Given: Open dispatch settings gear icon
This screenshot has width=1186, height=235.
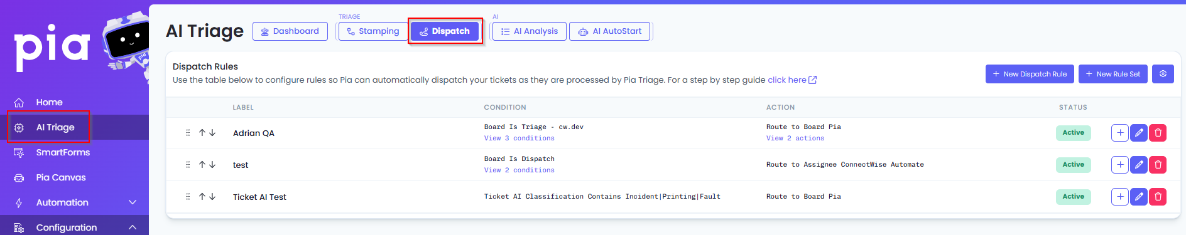Looking at the screenshot, I should point(1163,74).
